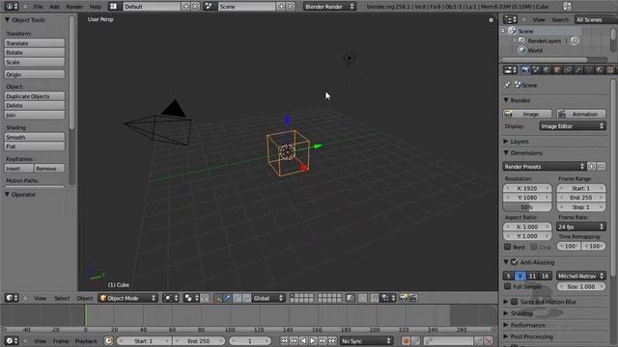Toggle the use preview range clock button

[108, 340]
